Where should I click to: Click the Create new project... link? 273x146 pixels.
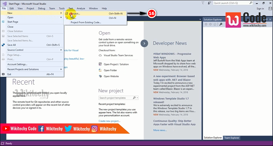pyautogui.click(x=109, y=121)
